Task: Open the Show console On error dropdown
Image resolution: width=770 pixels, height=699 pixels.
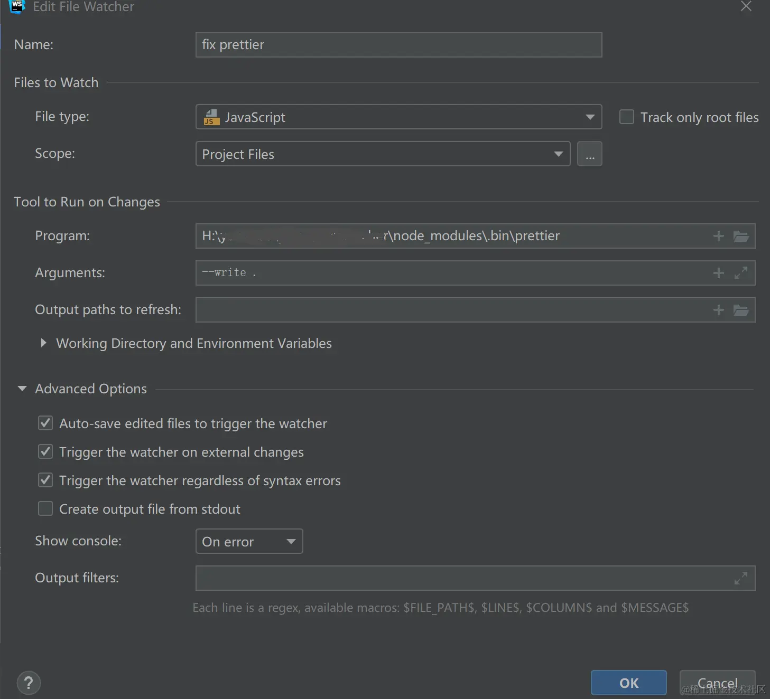Action: pyautogui.click(x=249, y=541)
